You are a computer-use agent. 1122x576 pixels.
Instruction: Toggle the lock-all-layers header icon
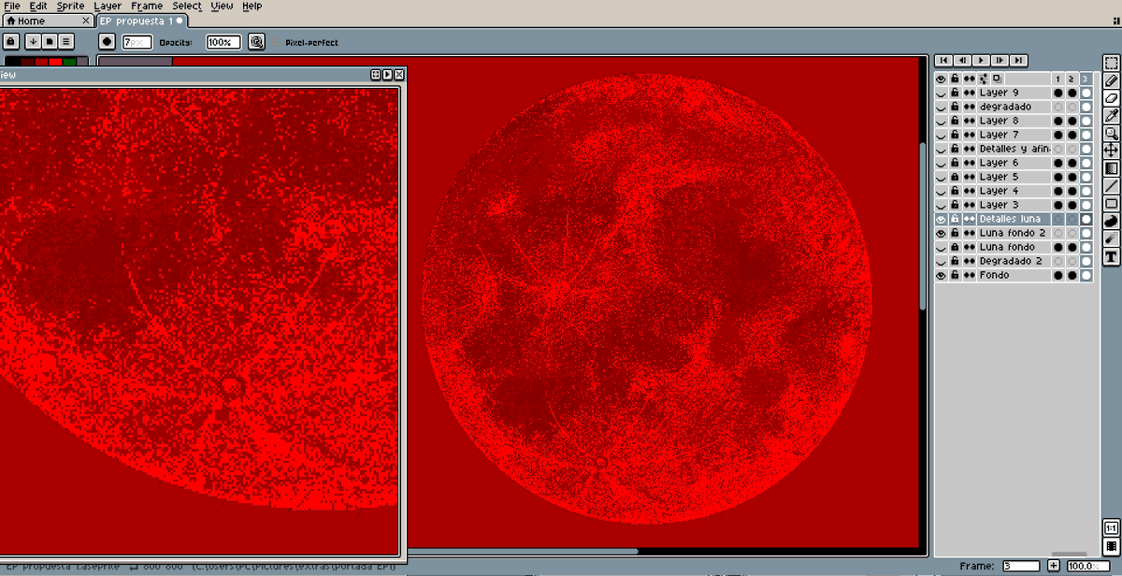(x=955, y=79)
